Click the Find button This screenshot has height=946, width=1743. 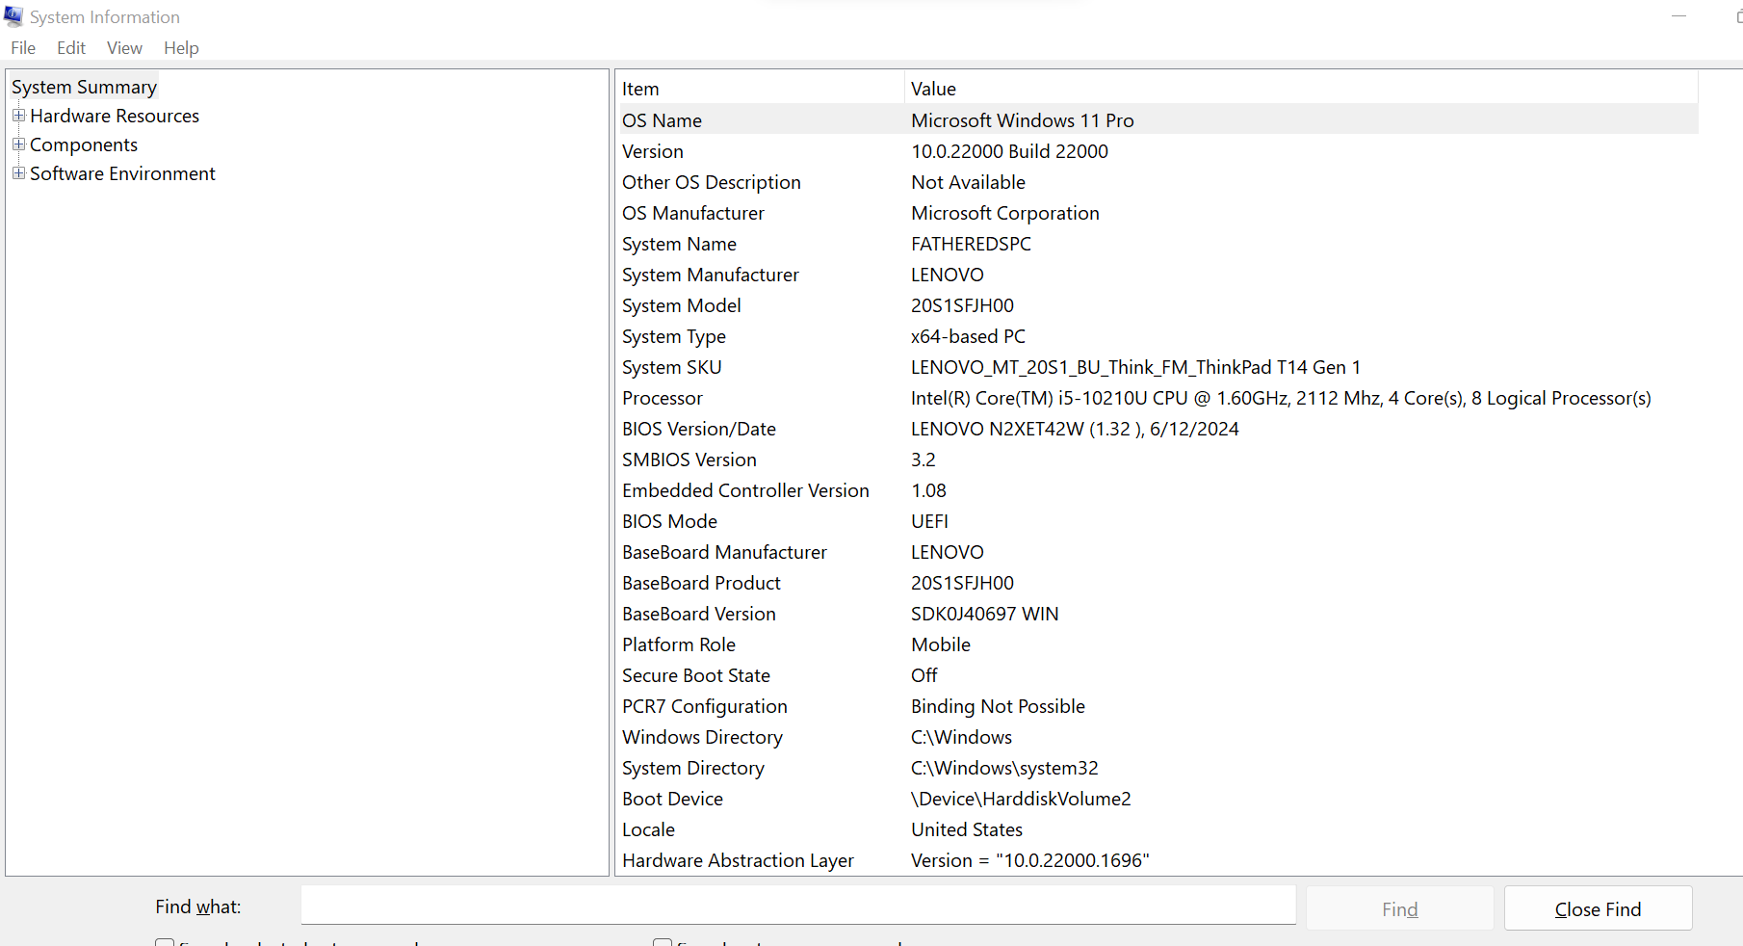click(1400, 908)
